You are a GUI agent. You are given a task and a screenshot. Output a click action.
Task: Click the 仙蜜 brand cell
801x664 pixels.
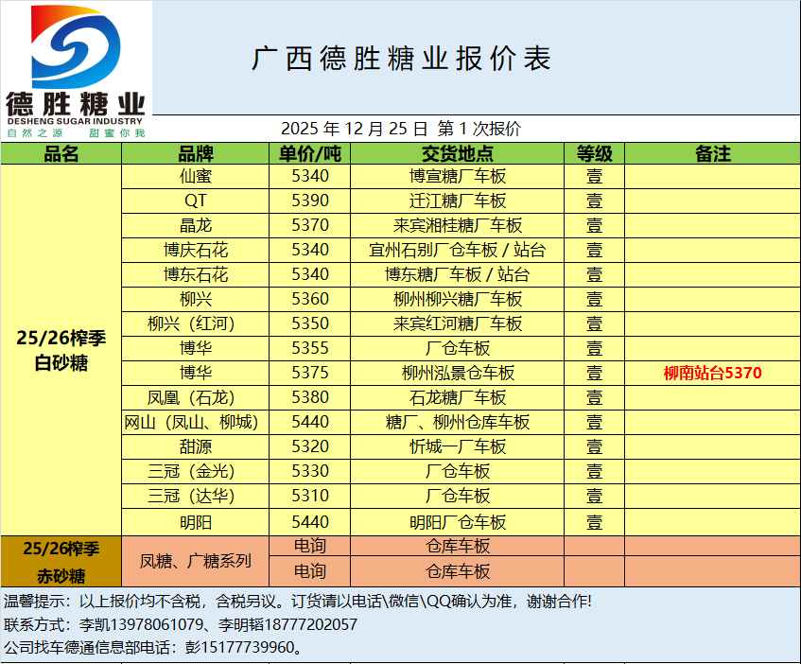point(196,176)
